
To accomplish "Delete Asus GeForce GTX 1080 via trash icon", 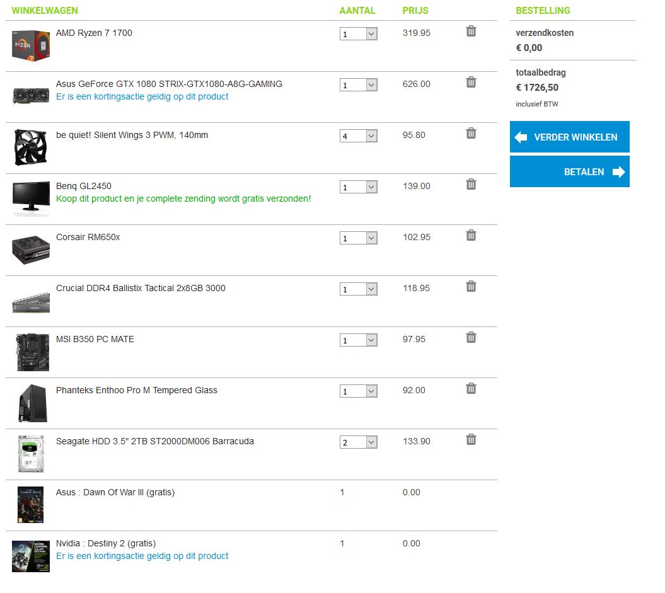I will 471,82.
